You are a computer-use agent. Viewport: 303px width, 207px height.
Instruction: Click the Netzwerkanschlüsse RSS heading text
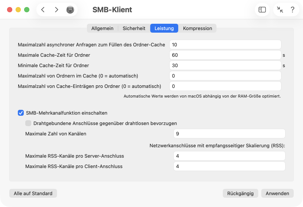pos(217,145)
